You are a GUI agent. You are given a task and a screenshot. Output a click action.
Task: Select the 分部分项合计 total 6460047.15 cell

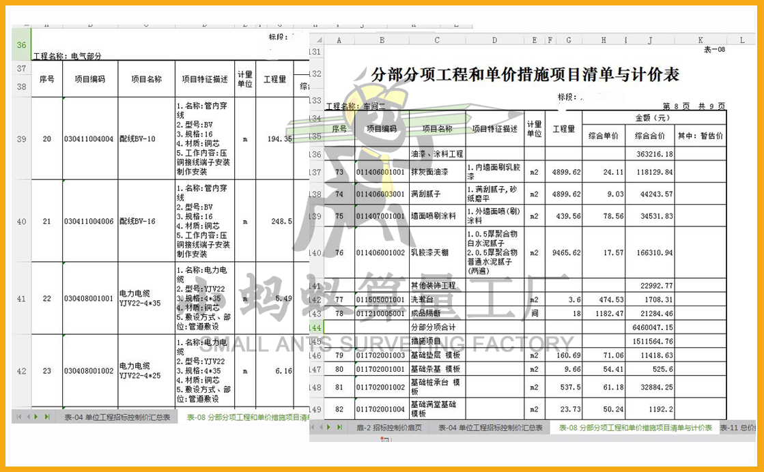coord(649,327)
